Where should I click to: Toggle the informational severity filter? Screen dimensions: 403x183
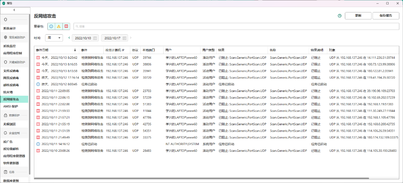51,27
